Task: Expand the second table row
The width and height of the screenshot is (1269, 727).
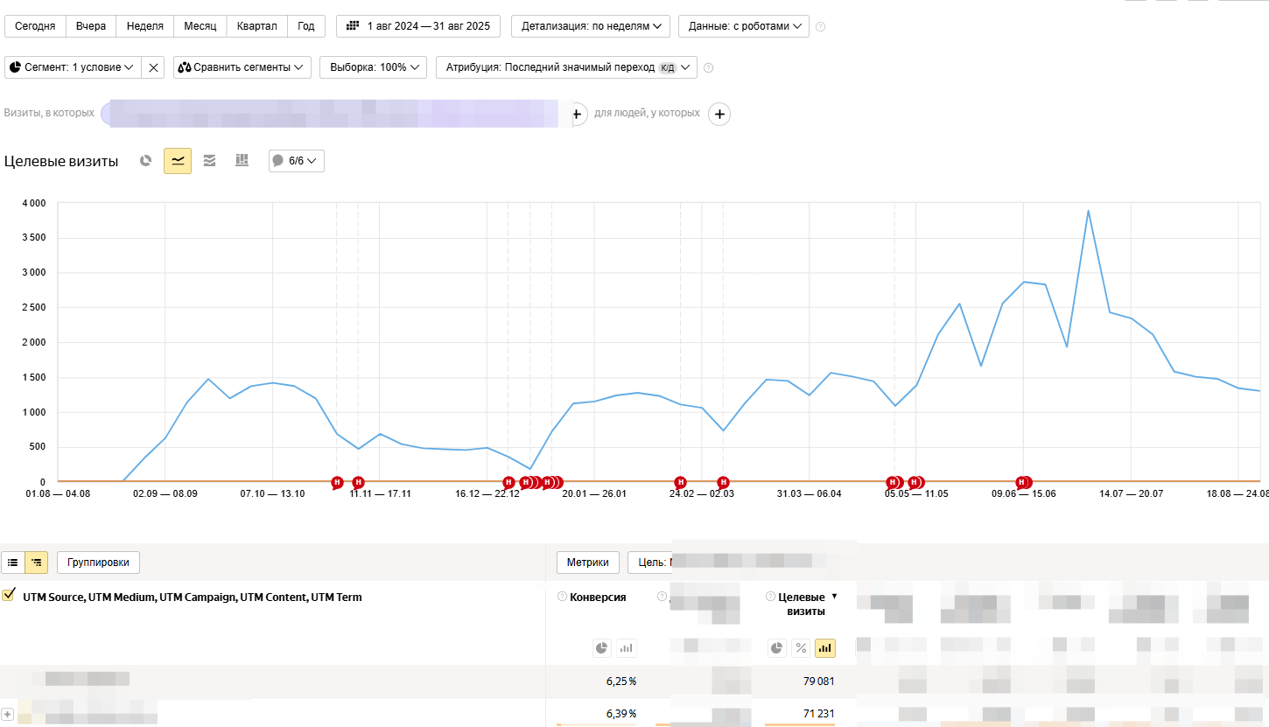Action: [7, 714]
